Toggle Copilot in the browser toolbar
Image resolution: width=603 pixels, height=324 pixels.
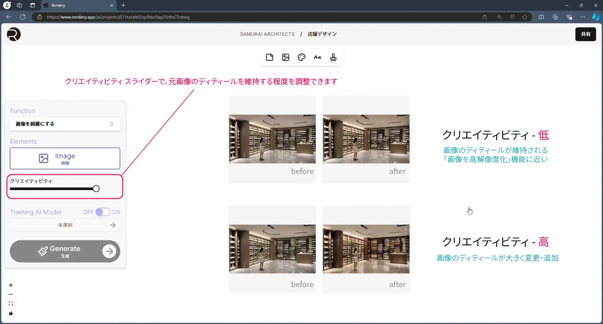[x=596, y=17]
